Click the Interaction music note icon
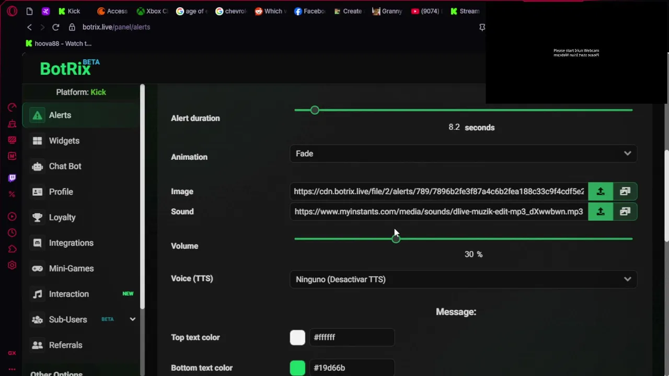Viewport: 669px width, 376px height. (x=37, y=294)
